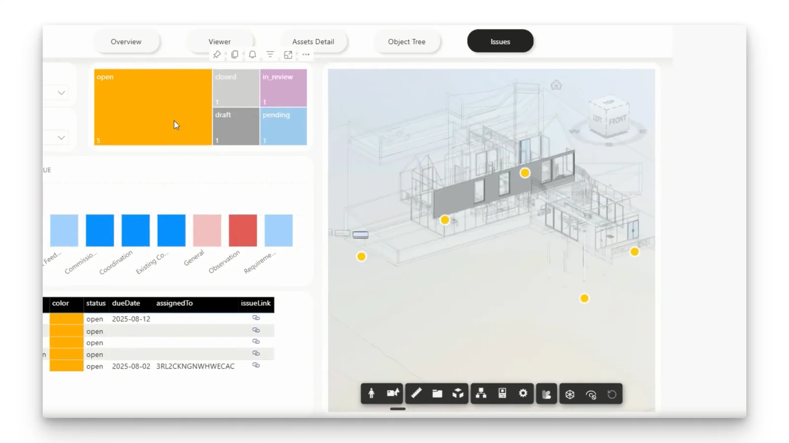The height and width of the screenshot is (443, 789).
Task: Switch to the Viewer tab
Action: (219, 42)
